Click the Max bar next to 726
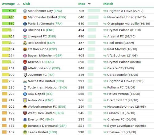 94,11
